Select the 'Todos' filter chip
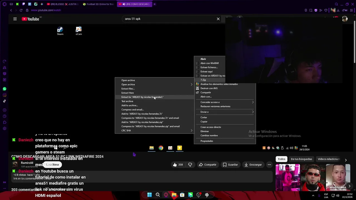The height and width of the screenshot is (200, 356). [281, 159]
